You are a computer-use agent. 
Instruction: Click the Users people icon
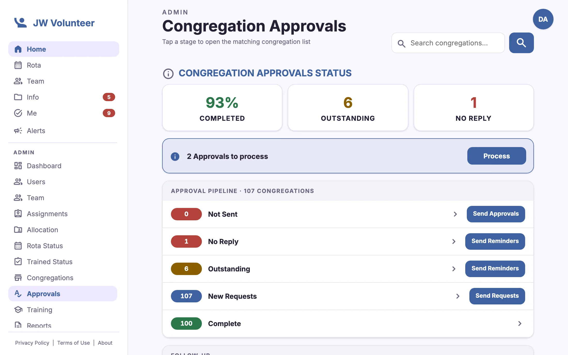(x=18, y=182)
